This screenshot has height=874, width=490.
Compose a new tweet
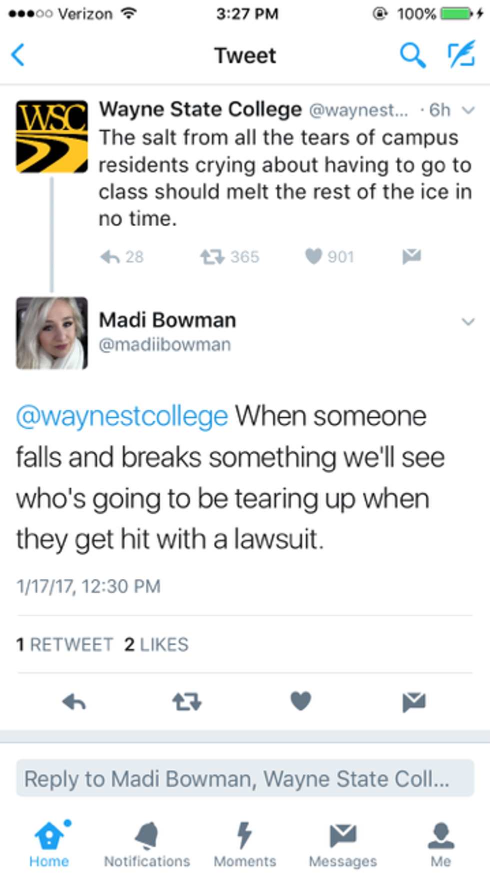(461, 55)
